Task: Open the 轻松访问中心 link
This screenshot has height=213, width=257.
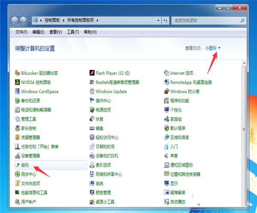Action: click(107, 138)
